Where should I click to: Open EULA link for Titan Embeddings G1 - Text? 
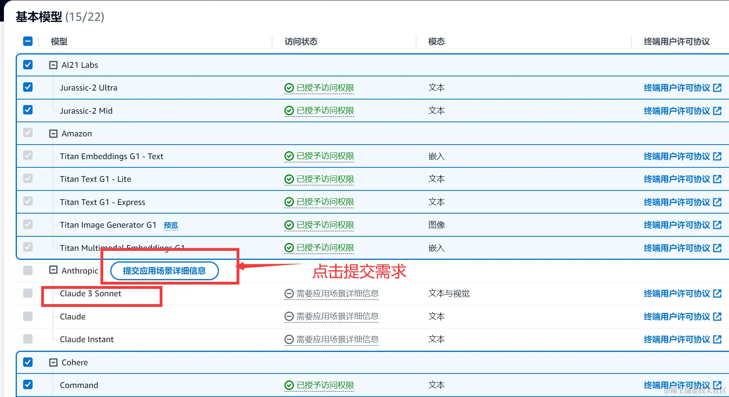[x=683, y=156]
